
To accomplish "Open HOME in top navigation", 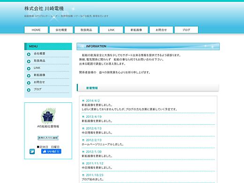I will [x=36, y=30].
